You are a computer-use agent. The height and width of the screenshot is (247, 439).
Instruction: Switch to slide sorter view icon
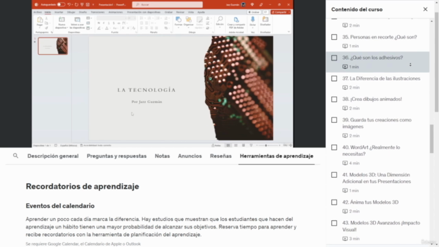(x=236, y=145)
